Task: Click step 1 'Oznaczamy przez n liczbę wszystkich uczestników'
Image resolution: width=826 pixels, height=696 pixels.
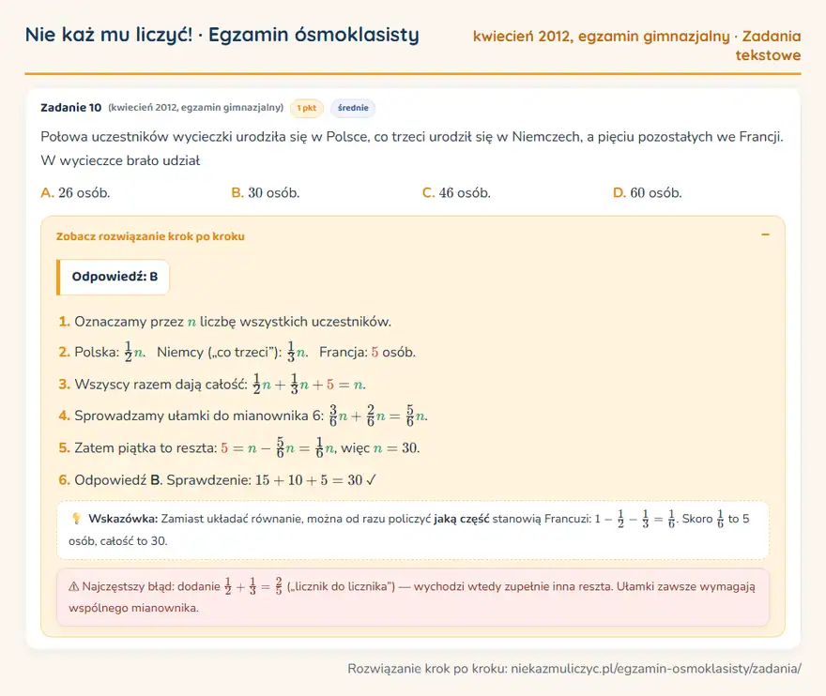Action: point(225,322)
